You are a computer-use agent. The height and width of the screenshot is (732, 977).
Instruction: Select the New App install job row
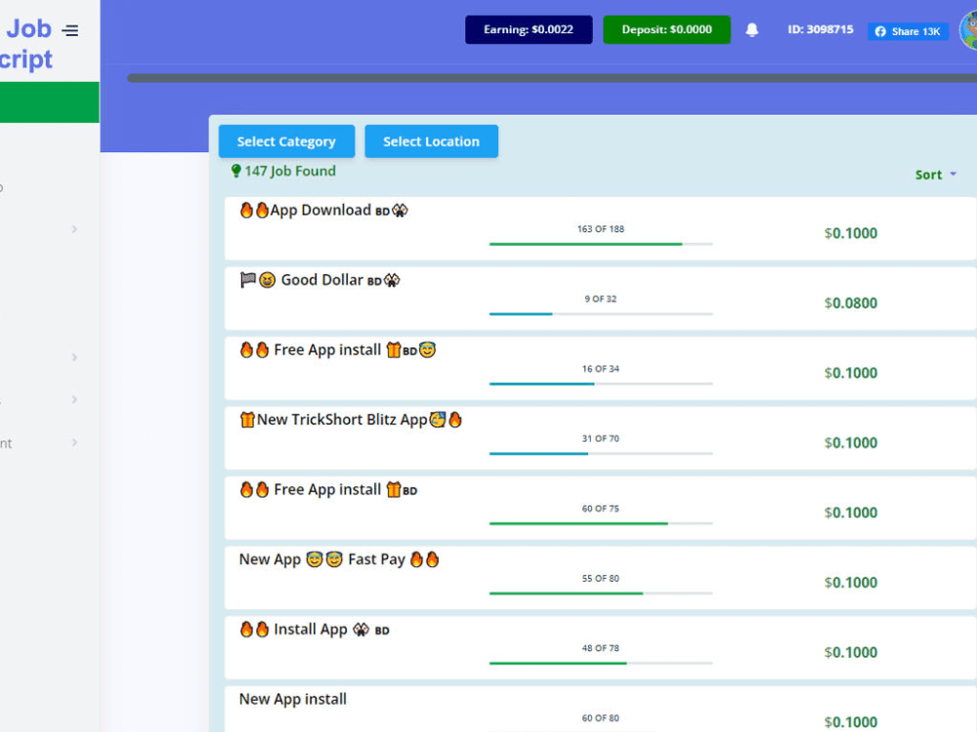pos(292,699)
